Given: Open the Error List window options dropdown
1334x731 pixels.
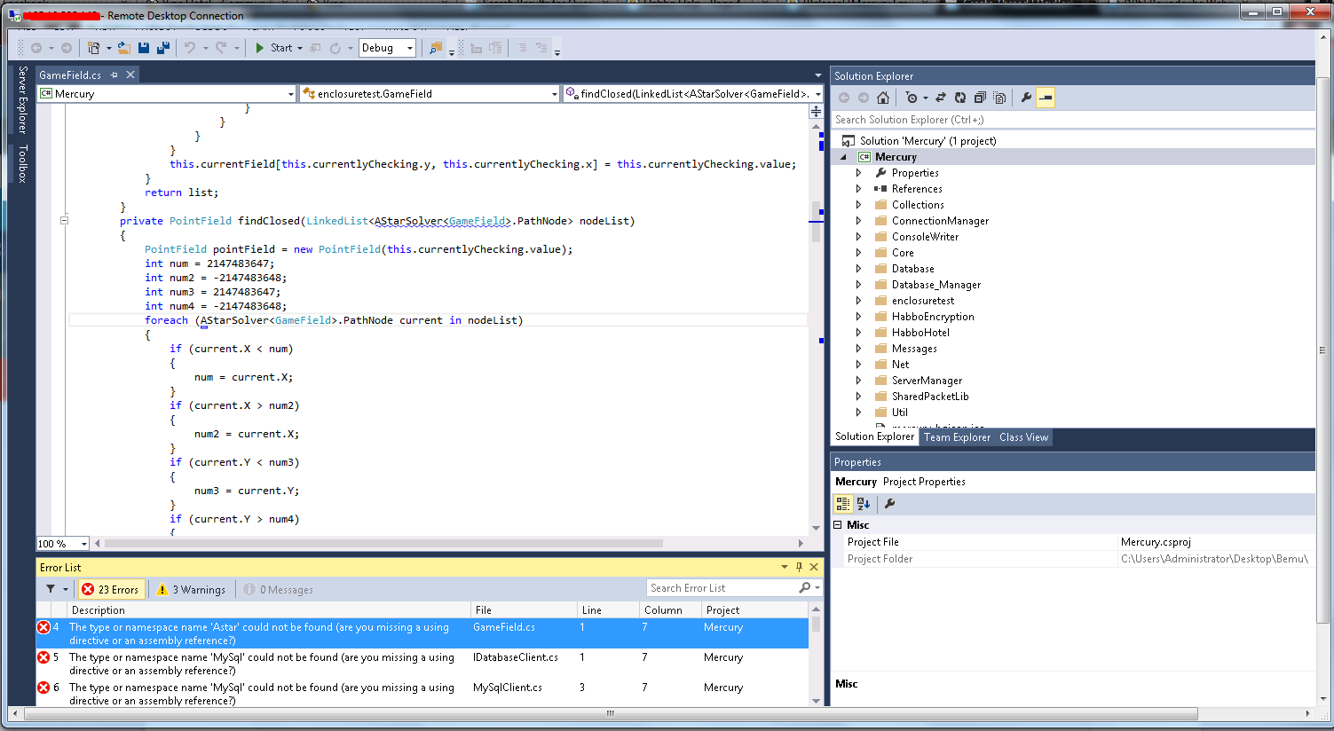Looking at the screenshot, I should pyautogui.click(x=785, y=567).
